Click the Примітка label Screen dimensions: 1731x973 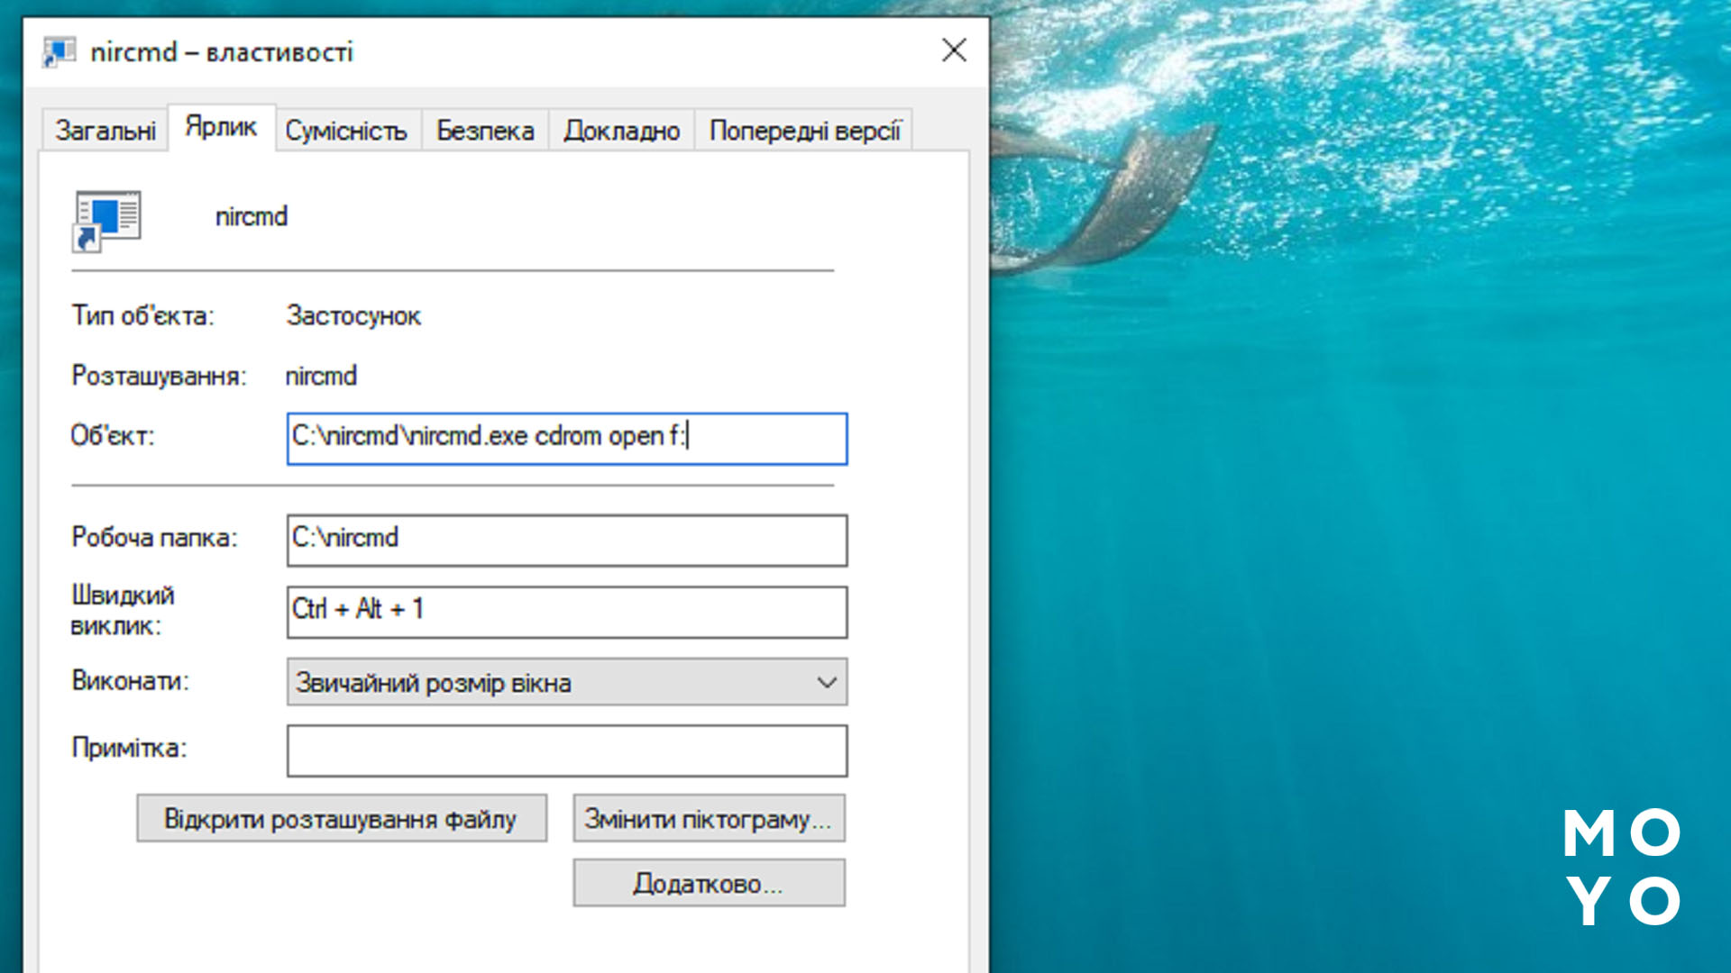click(129, 748)
